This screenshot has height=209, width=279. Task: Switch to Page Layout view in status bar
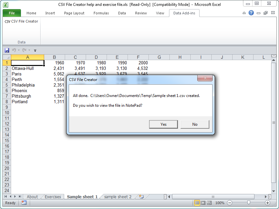[203, 203]
